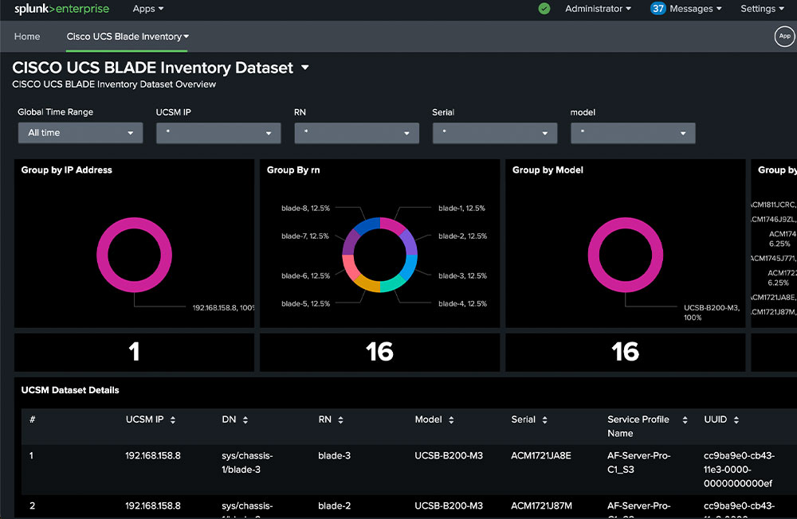Click the splunk>enterprise logo

pos(61,9)
